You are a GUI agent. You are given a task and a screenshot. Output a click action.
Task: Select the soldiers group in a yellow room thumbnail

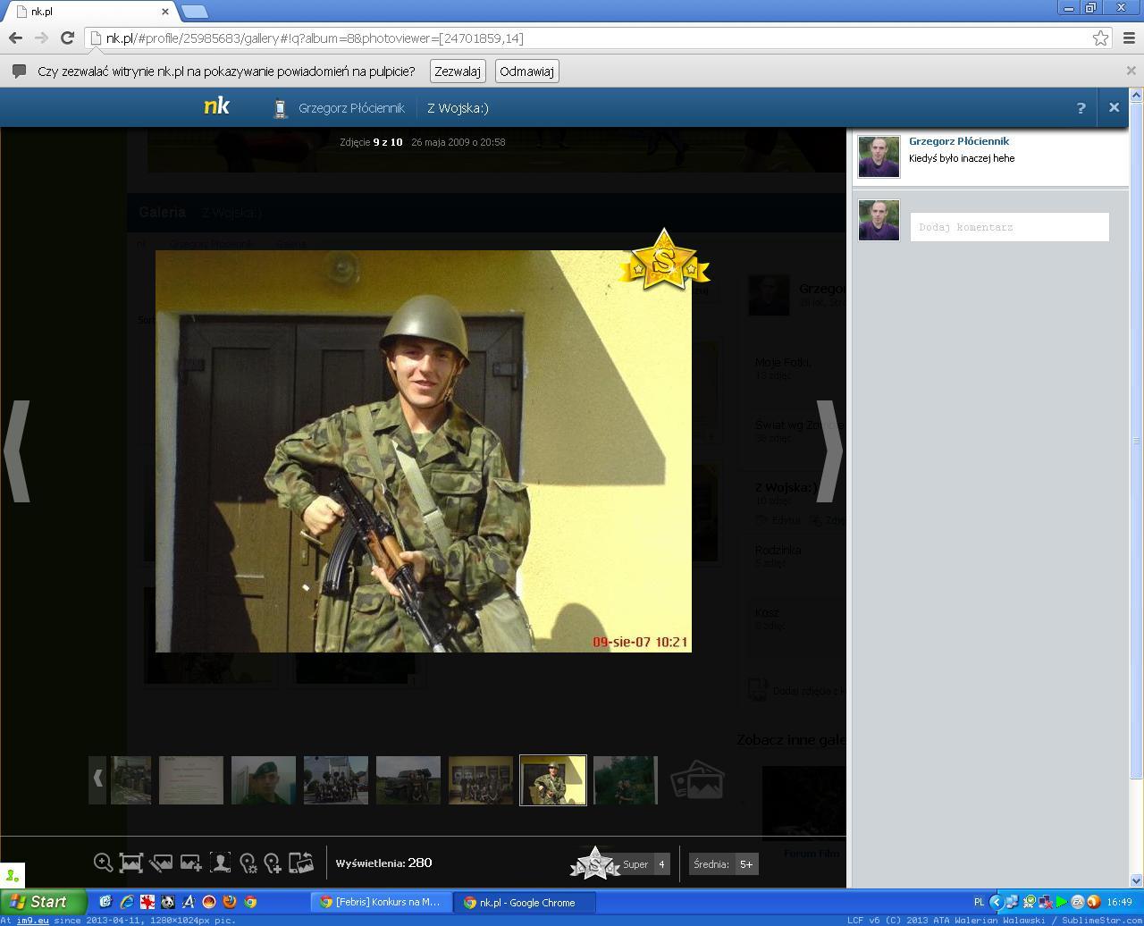(x=481, y=779)
